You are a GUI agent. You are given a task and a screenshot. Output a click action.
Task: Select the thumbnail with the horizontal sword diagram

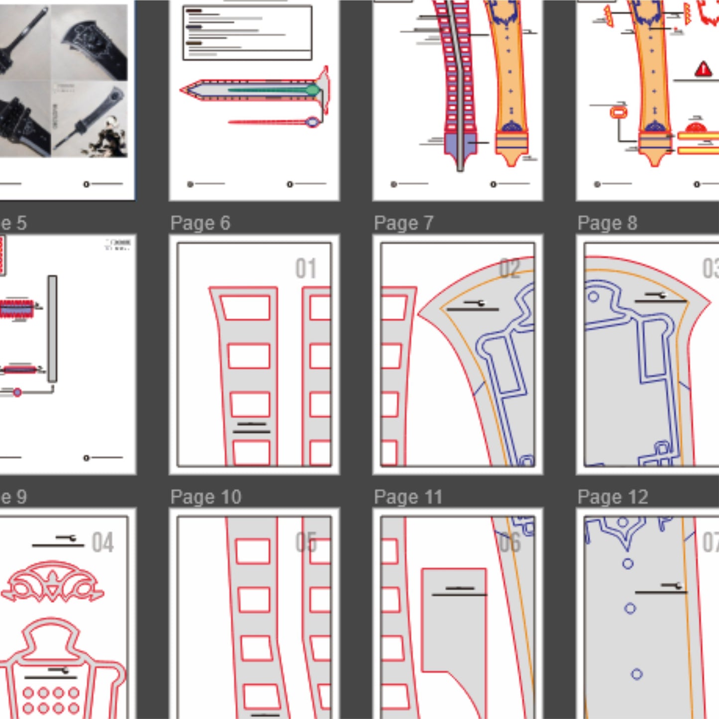[254, 99]
